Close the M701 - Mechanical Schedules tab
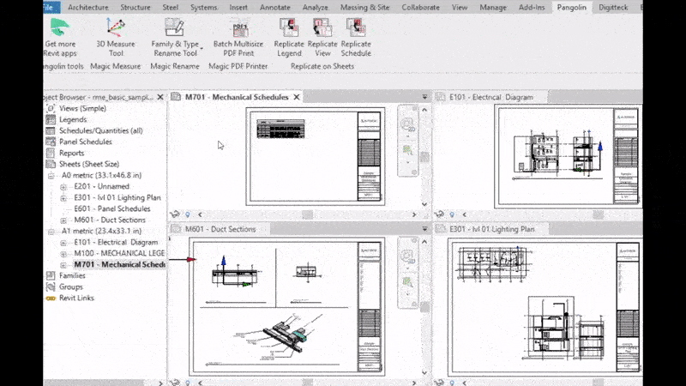The height and width of the screenshot is (386, 686). [297, 97]
